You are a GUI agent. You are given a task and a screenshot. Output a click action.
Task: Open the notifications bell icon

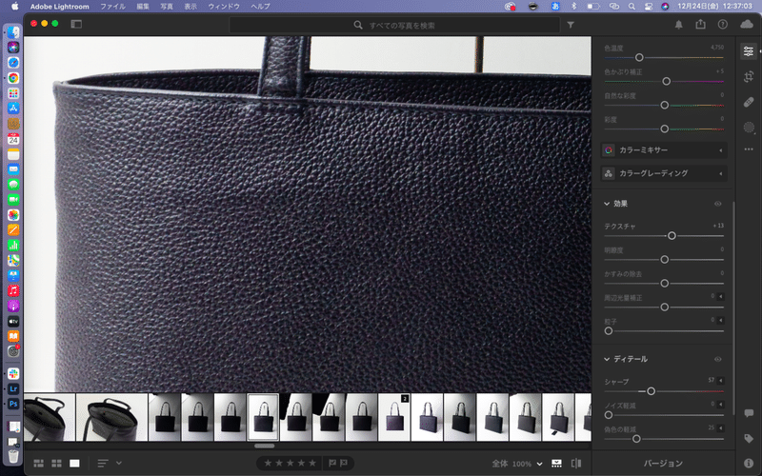679,25
